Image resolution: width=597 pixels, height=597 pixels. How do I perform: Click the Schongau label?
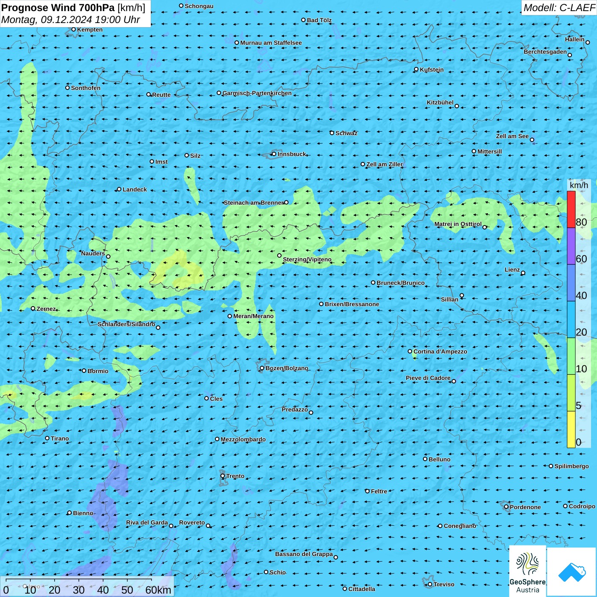[x=199, y=6]
